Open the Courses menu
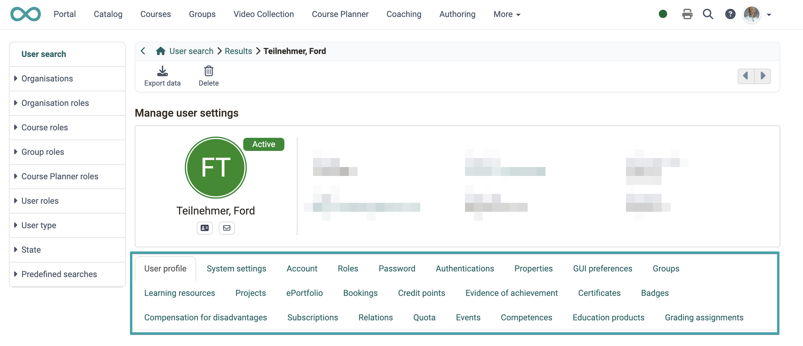 (x=156, y=14)
